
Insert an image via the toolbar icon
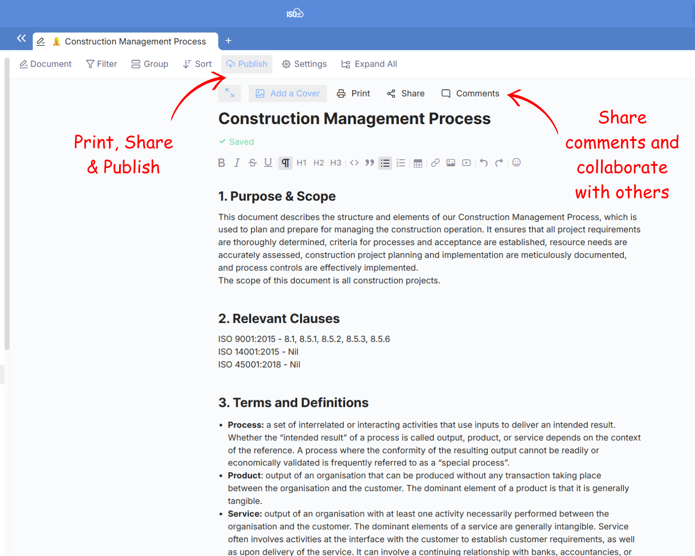450,163
